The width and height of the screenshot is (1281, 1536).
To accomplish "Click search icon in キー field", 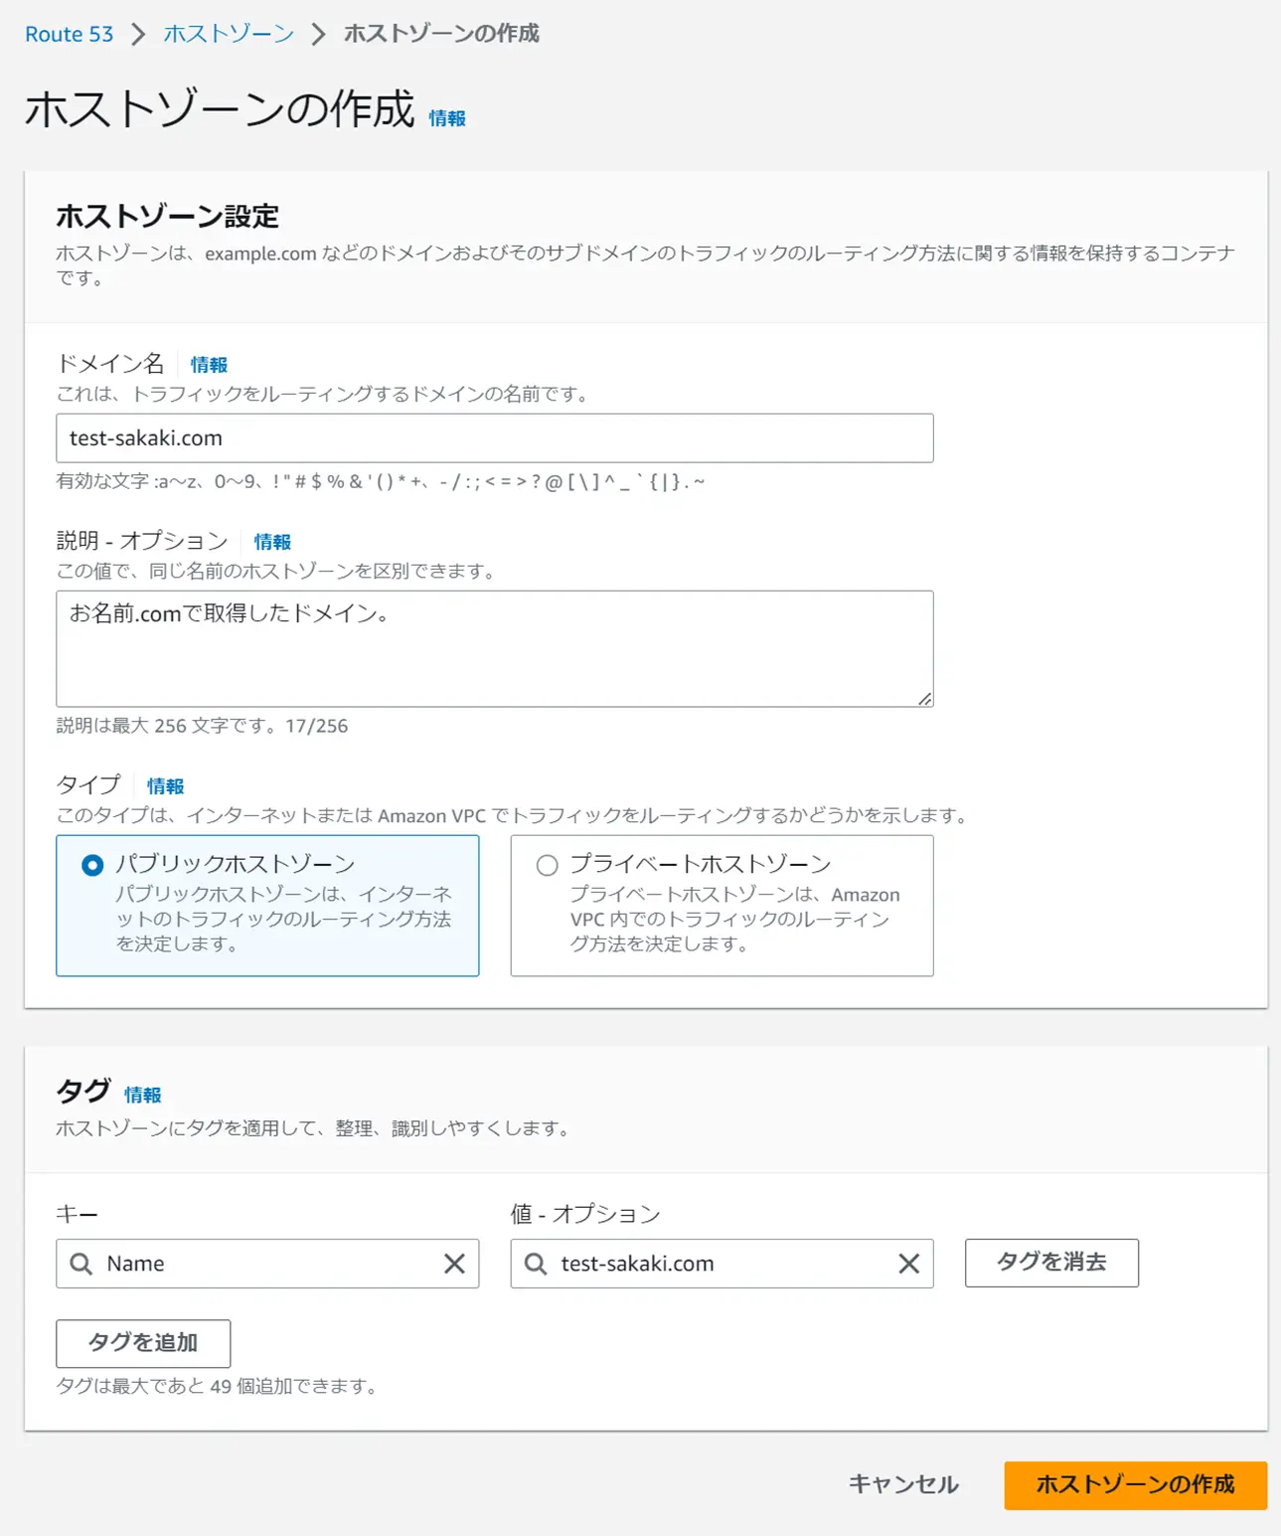I will [81, 1264].
